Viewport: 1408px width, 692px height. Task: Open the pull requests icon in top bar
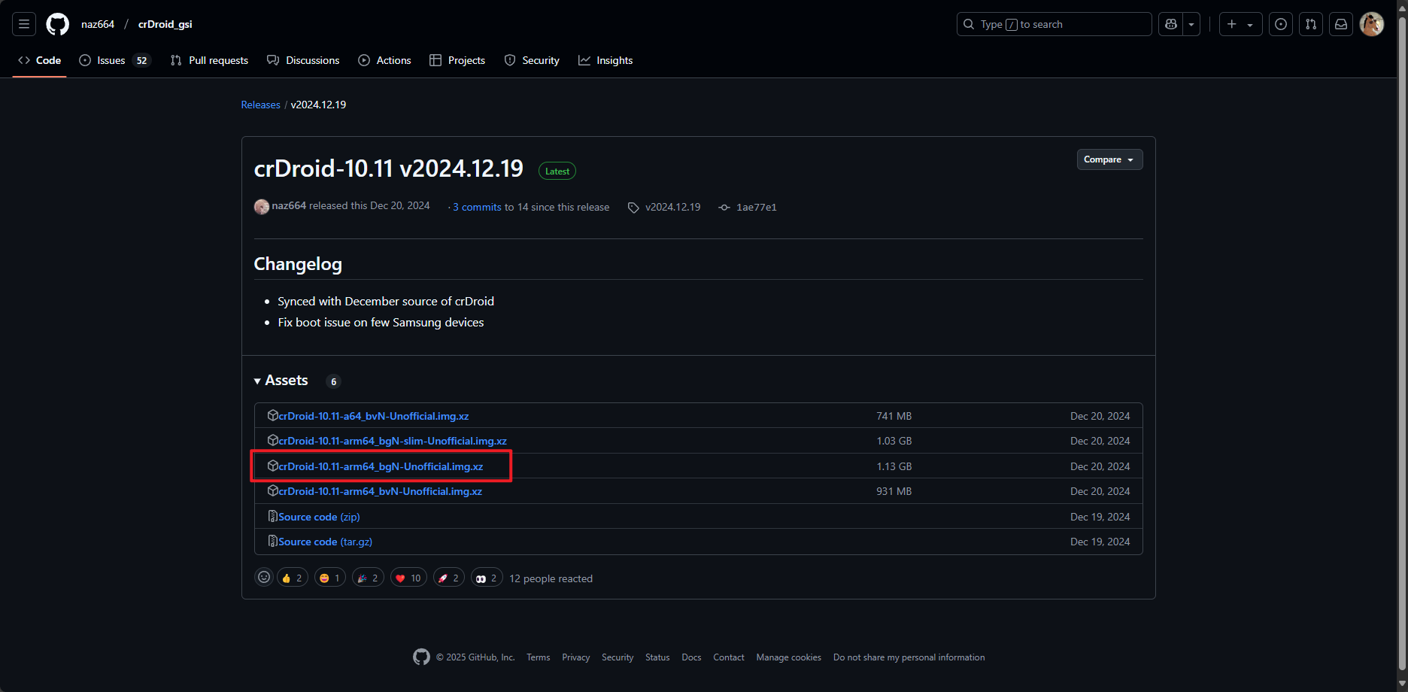pyautogui.click(x=1311, y=24)
